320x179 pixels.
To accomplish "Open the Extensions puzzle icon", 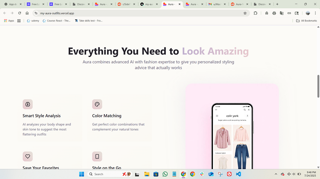I will (256, 13).
